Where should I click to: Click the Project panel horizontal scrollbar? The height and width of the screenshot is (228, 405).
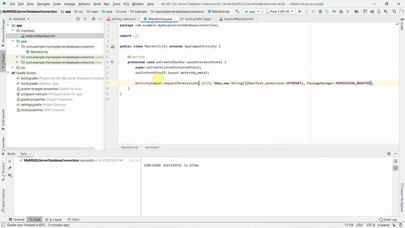pos(51,149)
